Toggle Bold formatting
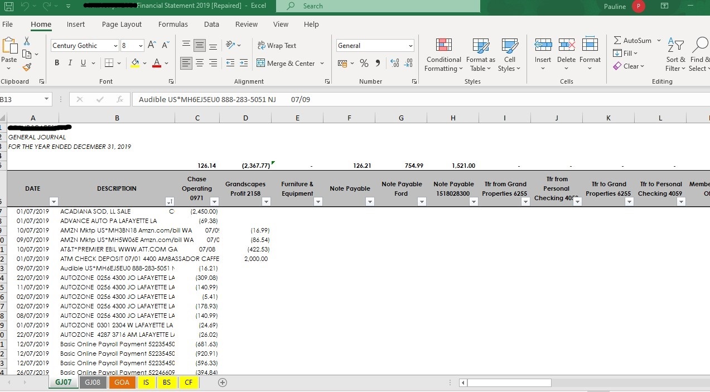Image resolution: width=710 pixels, height=392 pixels. (x=57, y=63)
